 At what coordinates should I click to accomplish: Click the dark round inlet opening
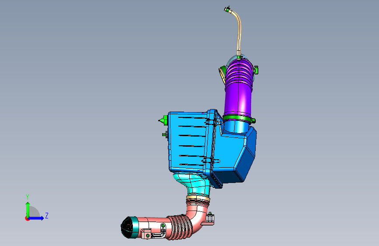(126, 227)
